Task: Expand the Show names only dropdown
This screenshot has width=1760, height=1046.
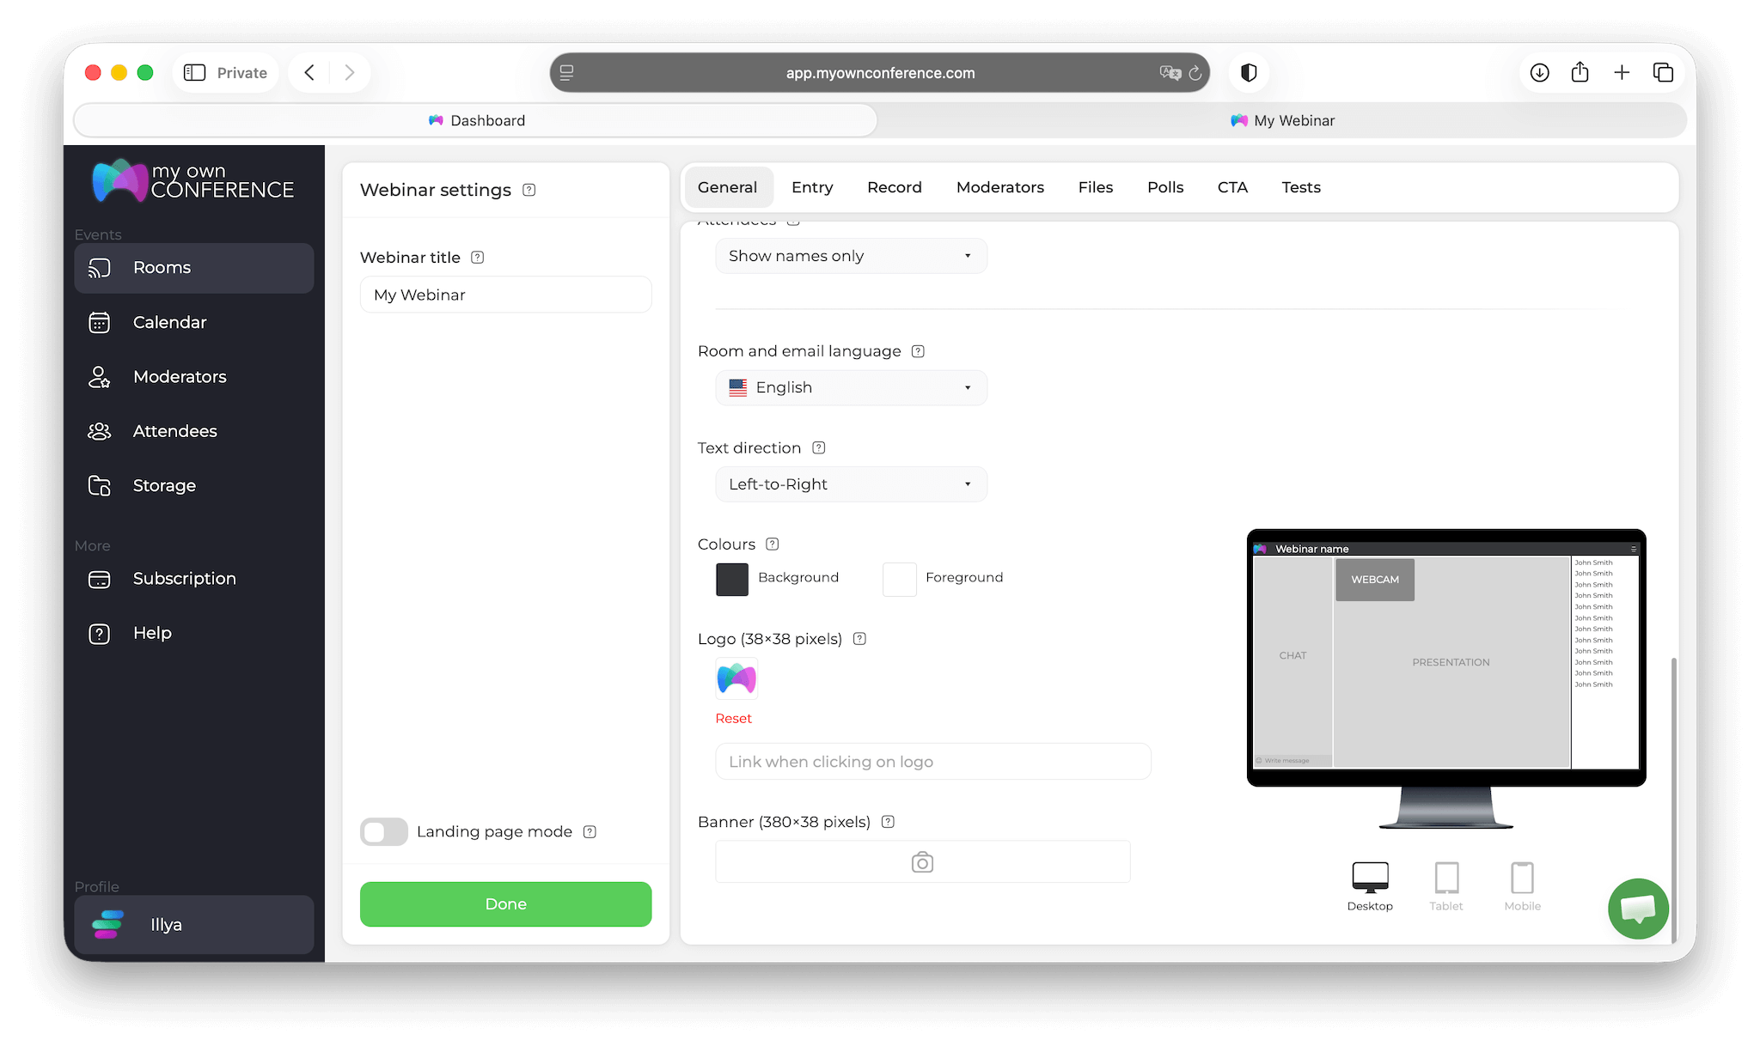Action: (851, 256)
